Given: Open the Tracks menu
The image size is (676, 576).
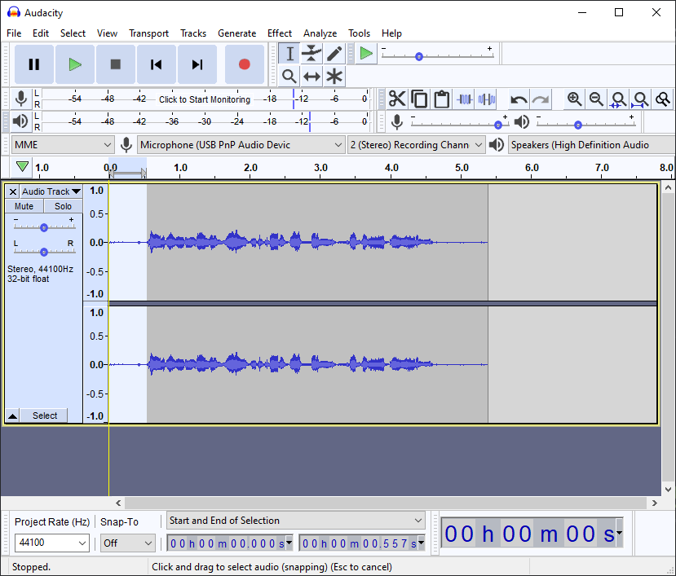Looking at the screenshot, I should coord(193,33).
